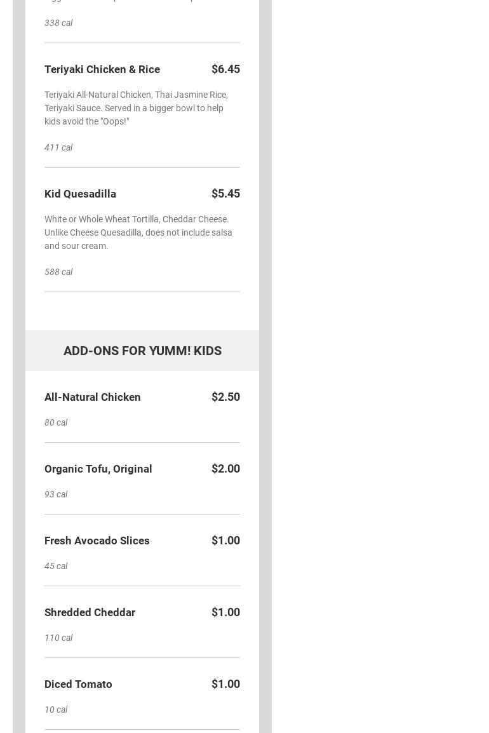Select the Kid Quesadilla description text

point(138,232)
